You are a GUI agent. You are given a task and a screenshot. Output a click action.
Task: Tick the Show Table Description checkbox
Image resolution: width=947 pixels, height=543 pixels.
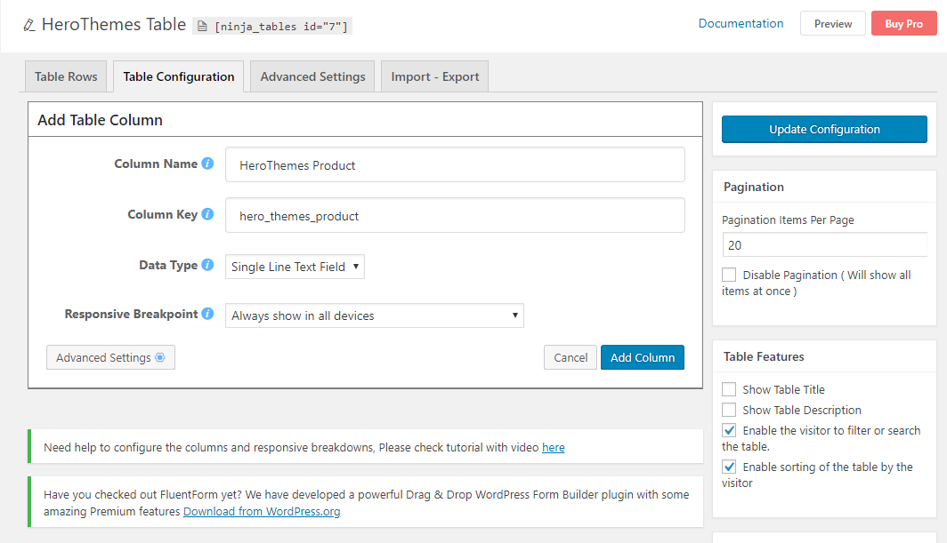729,410
